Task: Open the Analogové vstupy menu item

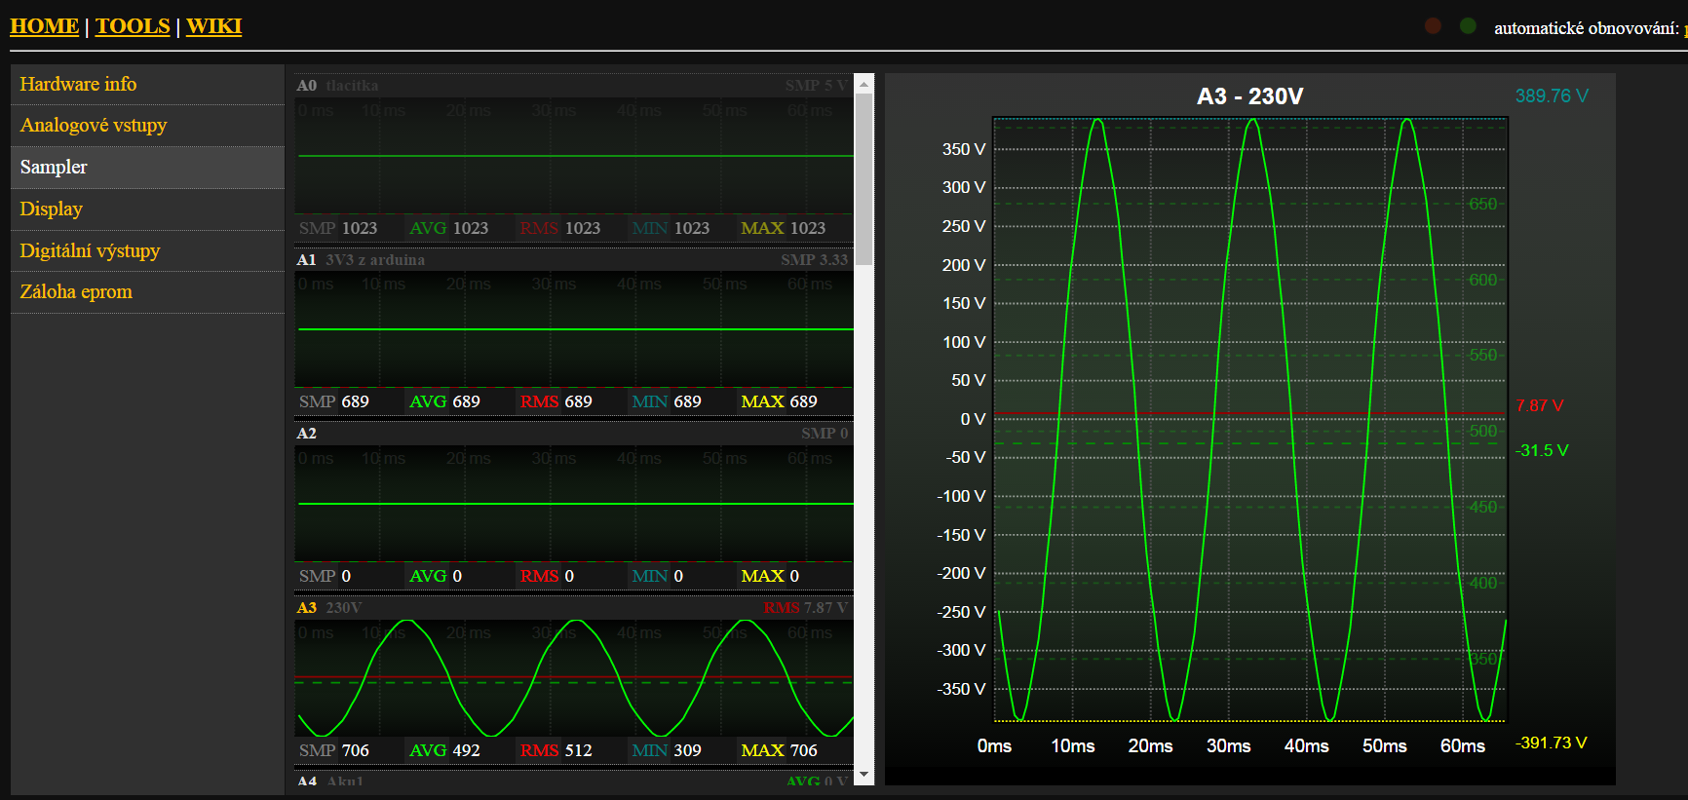Action: click(x=94, y=126)
